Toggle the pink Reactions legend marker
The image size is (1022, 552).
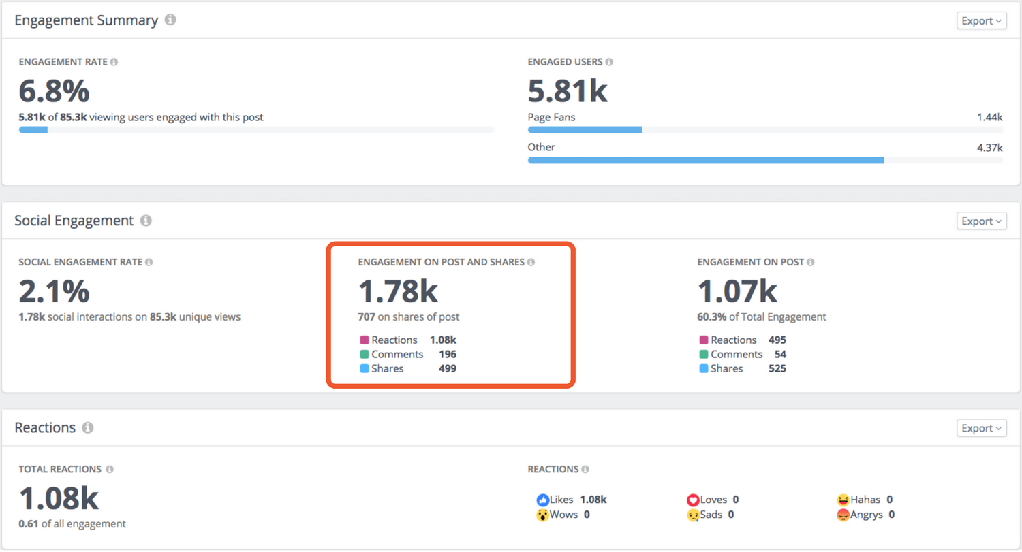pos(365,340)
